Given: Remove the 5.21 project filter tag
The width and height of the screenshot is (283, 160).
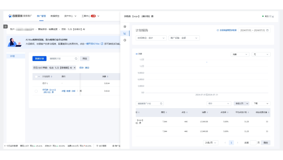Looking at the screenshot, I should pyautogui.click(x=75, y=68).
